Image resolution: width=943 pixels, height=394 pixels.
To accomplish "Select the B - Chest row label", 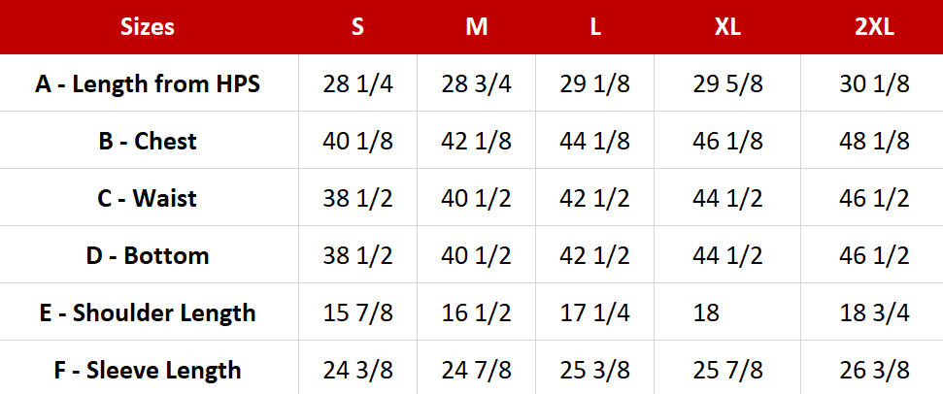I will click(148, 141).
